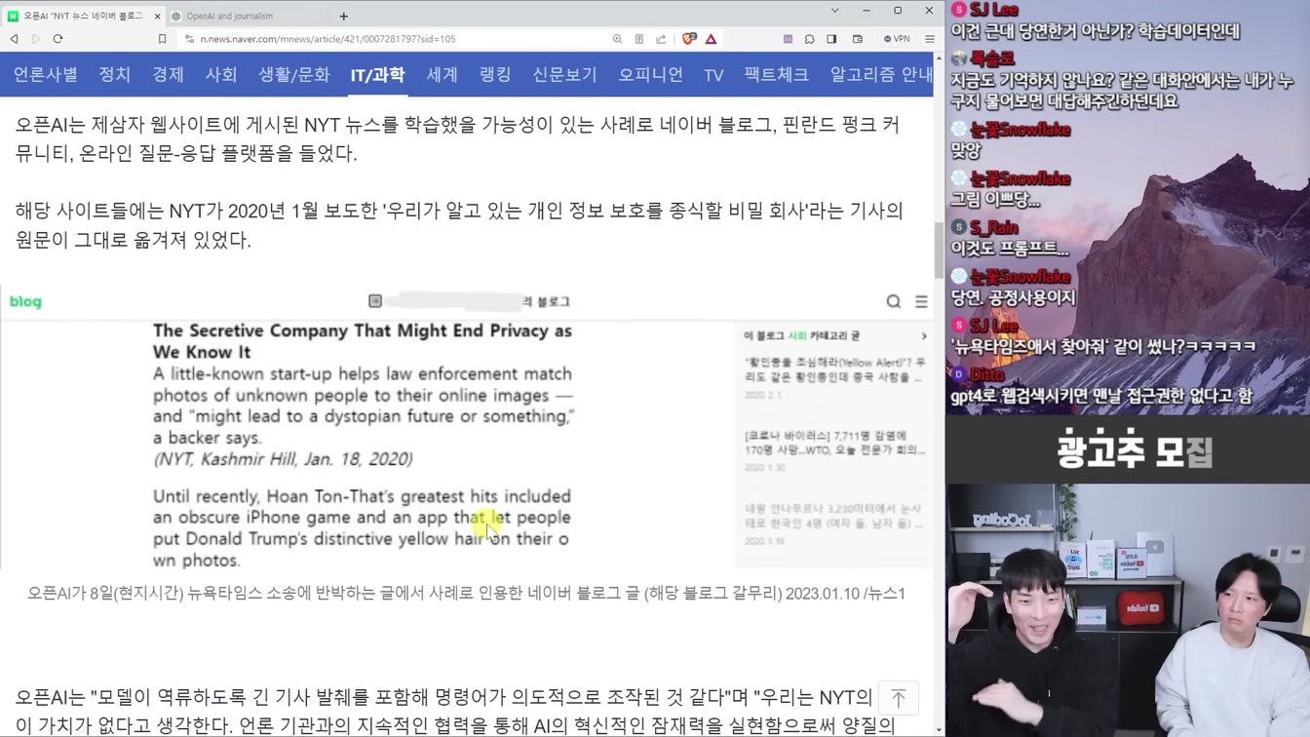This screenshot has height=737, width=1310.
Task: Open the Brave wallet icon
Action: click(858, 39)
